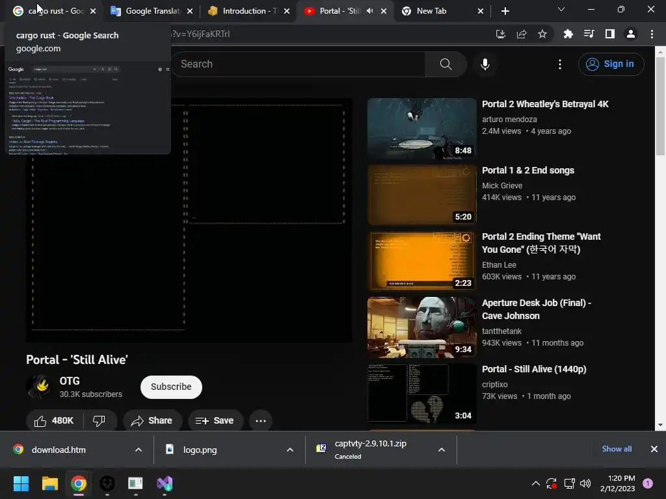This screenshot has height=499, width=666.
Task: Open a new browser tab
Action: tap(505, 12)
